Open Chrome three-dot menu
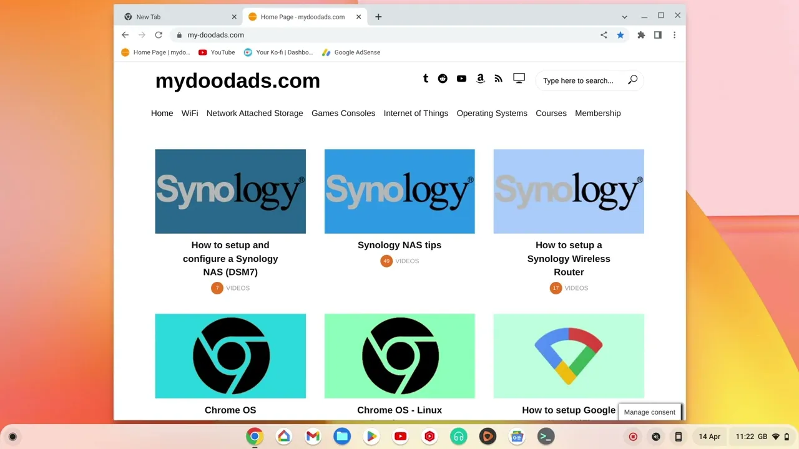Image resolution: width=799 pixels, height=449 pixels. point(674,35)
